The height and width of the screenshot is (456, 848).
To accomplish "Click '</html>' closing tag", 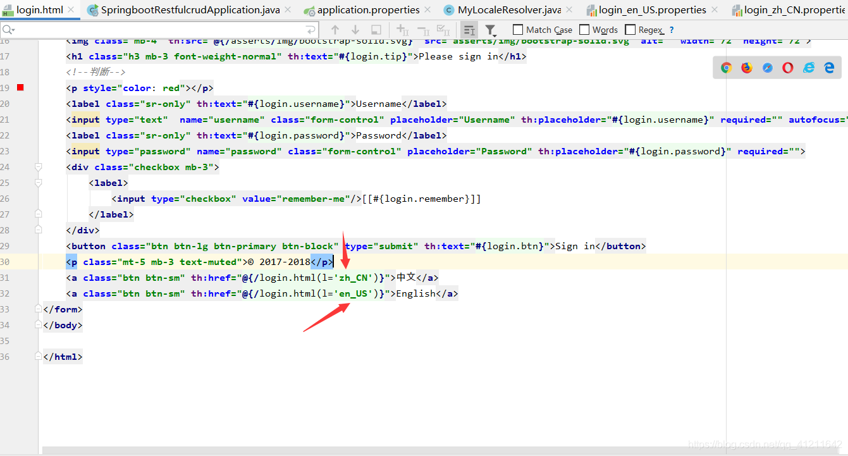I will pos(63,357).
